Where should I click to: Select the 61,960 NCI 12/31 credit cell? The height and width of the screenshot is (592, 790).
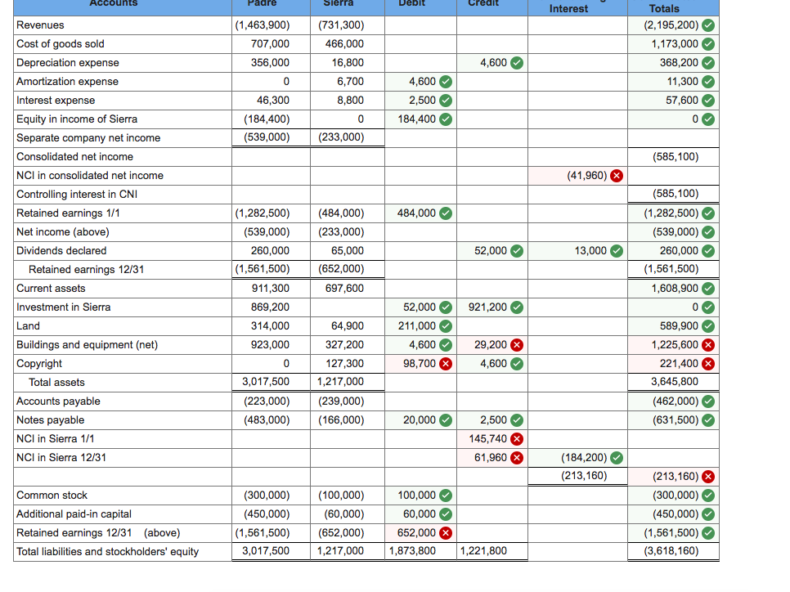click(x=492, y=458)
